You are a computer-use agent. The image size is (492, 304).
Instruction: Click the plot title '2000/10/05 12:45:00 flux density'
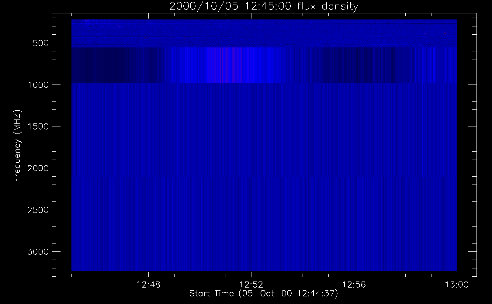pos(264,6)
